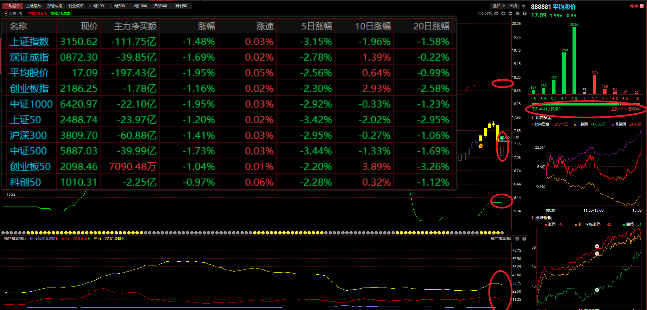This screenshot has height=310, width=647.
Task: Open 大盘分析 indicator settings gear
Action: pos(517,13)
